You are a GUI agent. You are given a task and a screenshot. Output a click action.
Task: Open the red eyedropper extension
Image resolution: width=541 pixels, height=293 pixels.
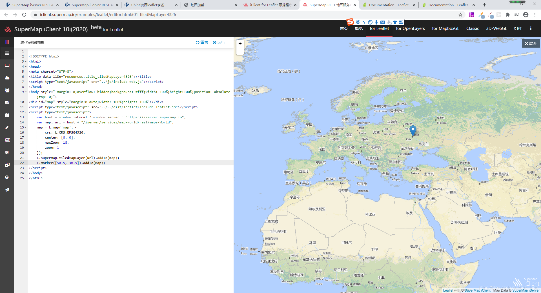[491, 15]
